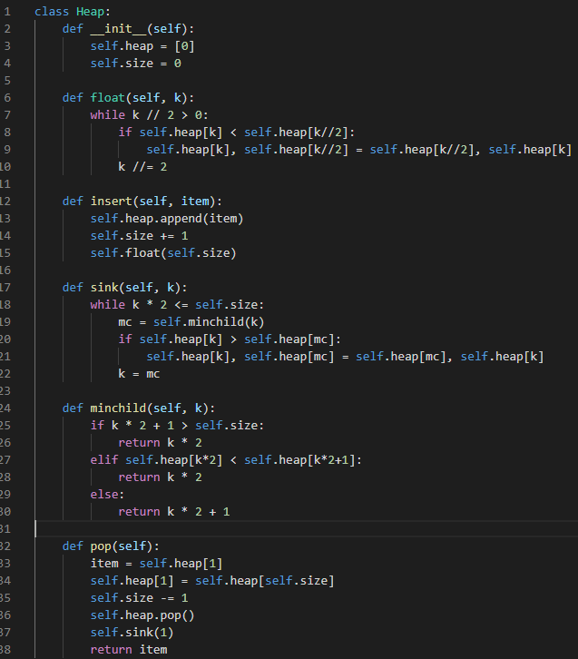Screen dimensions: 578x659
Task: Click line number 6 in the gutter
Action: pos(7,98)
